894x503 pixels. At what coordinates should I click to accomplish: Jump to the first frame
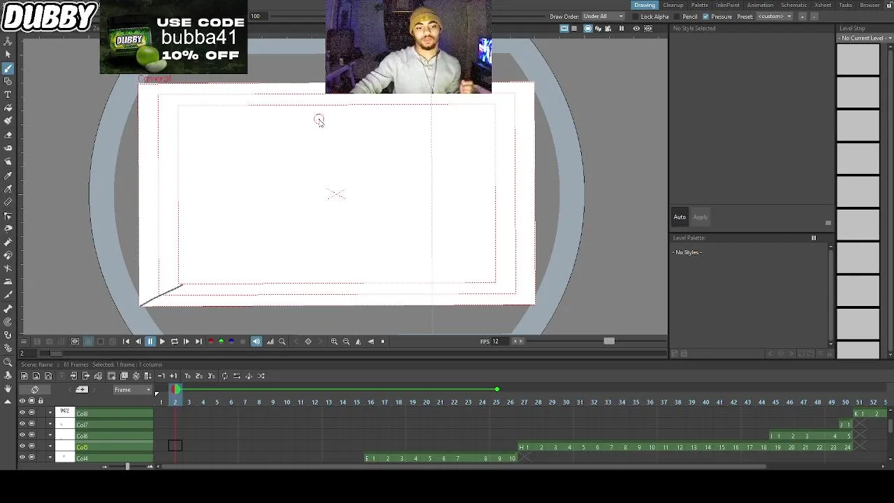point(126,342)
